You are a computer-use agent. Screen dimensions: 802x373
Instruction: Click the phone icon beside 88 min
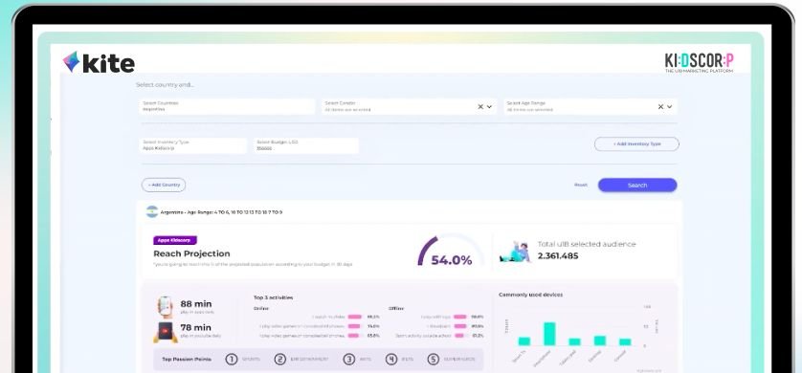(x=166, y=307)
